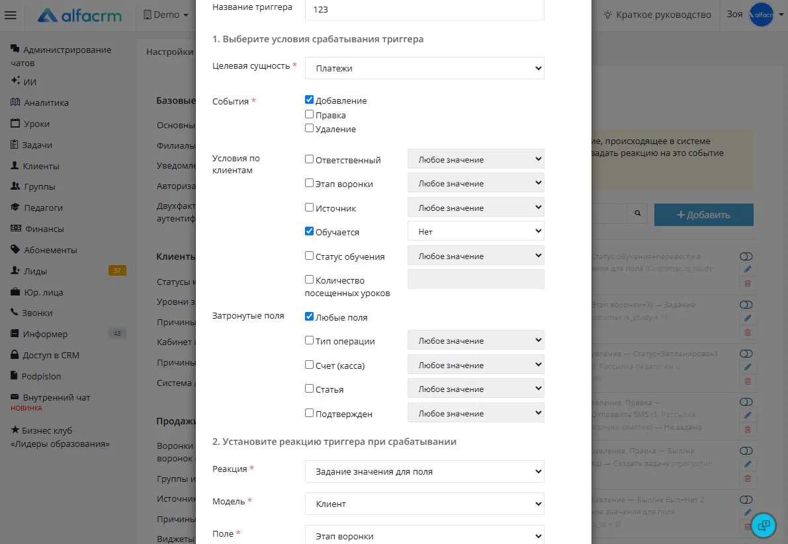This screenshot has height=544, width=788.
Task: Open the Целевая сущность dropdown showing Платежи
Action: coord(425,68)
